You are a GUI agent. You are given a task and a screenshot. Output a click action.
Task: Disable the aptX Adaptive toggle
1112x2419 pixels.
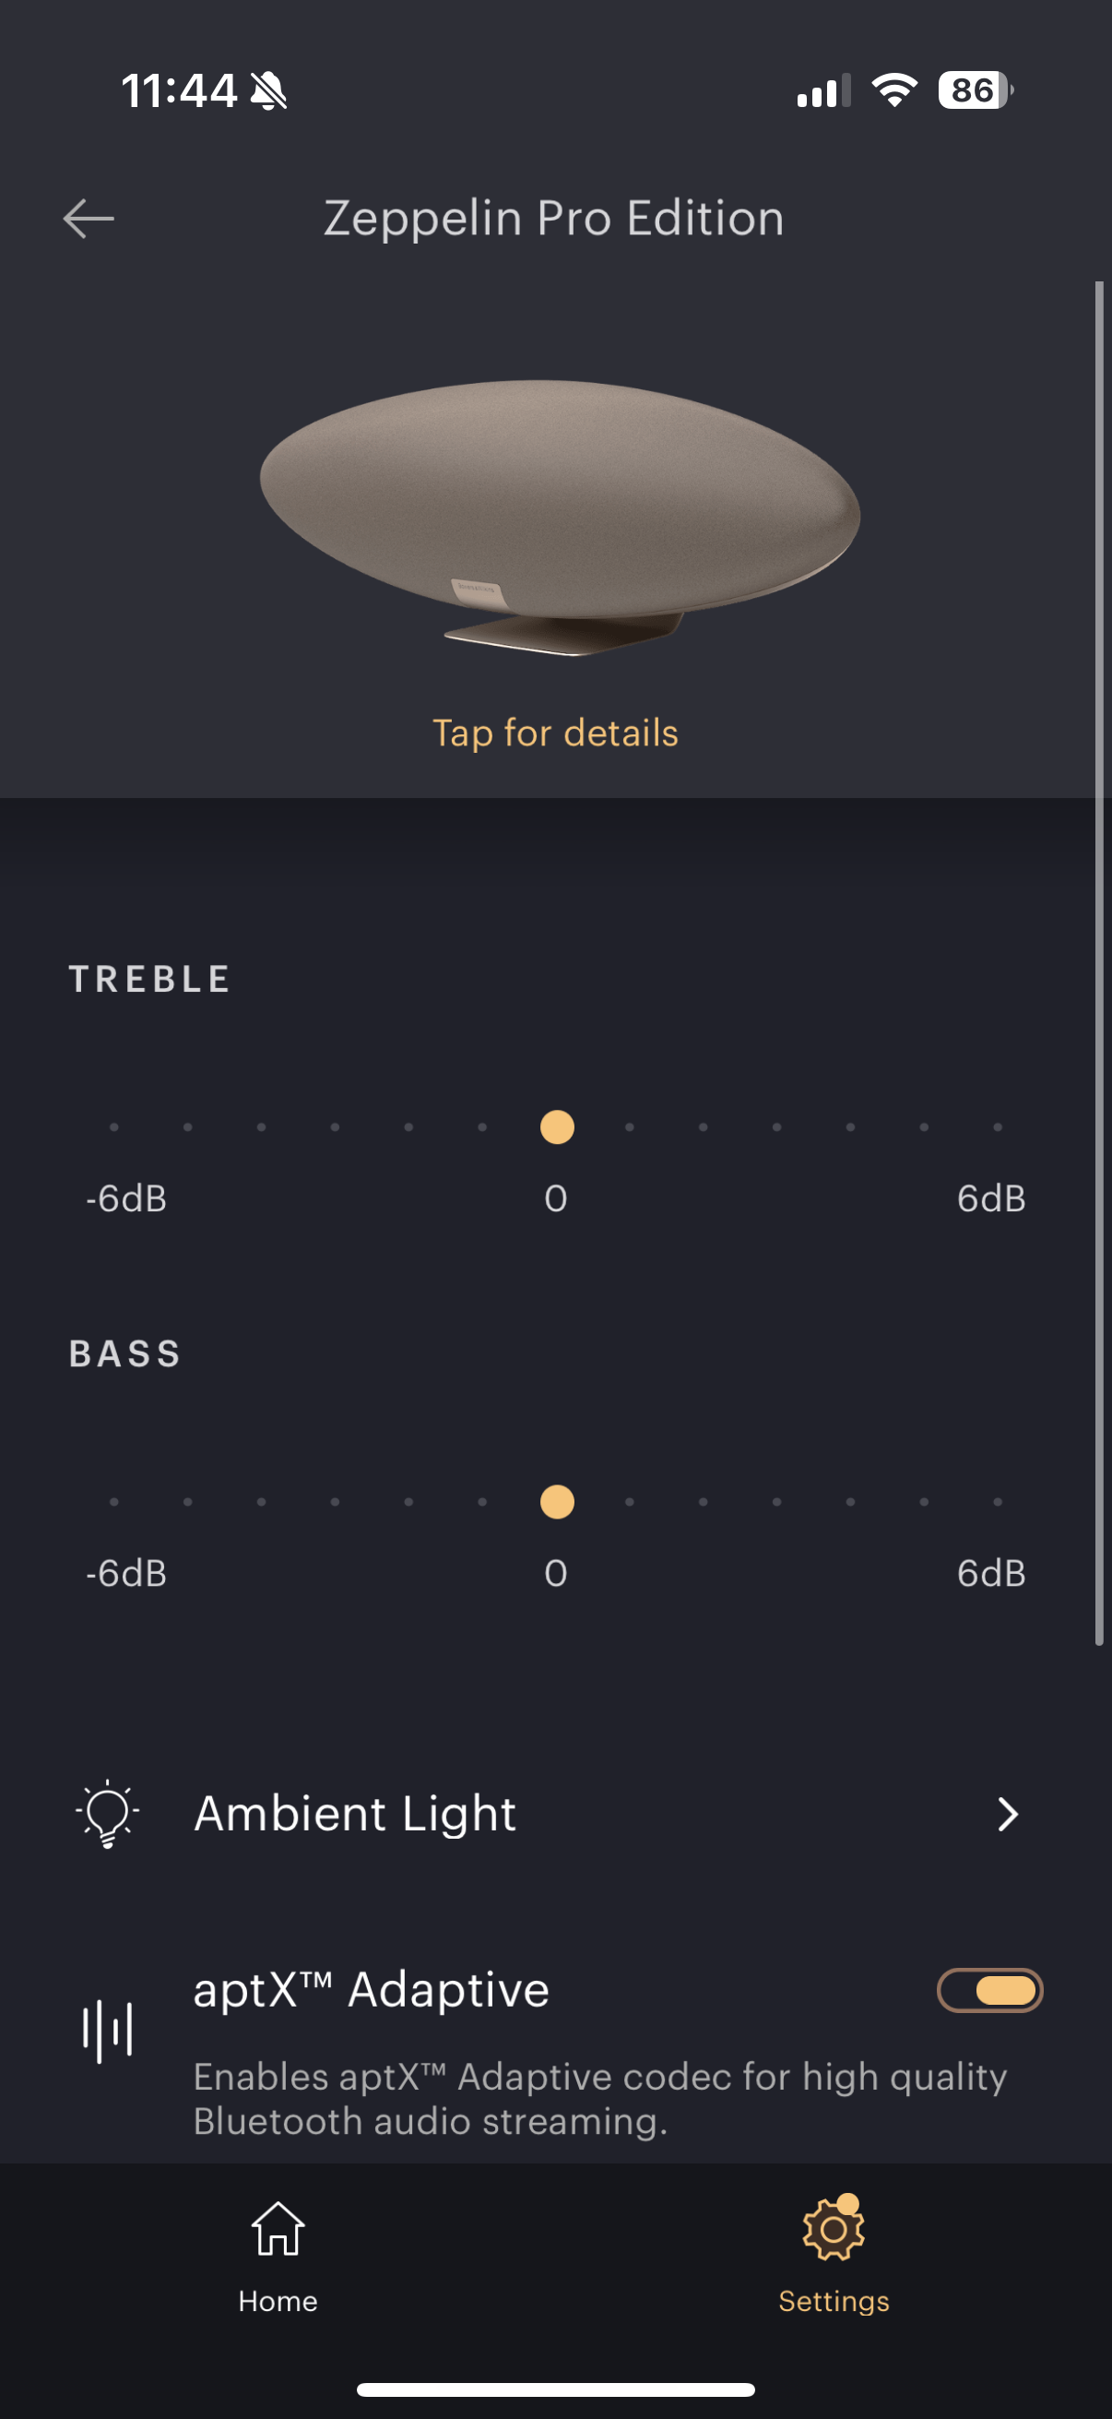(990, 1990)
